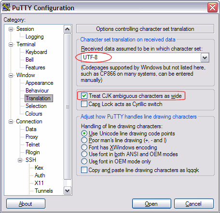Check Copy and paste line drawing as lqqqk

click(x=84, y=170)
